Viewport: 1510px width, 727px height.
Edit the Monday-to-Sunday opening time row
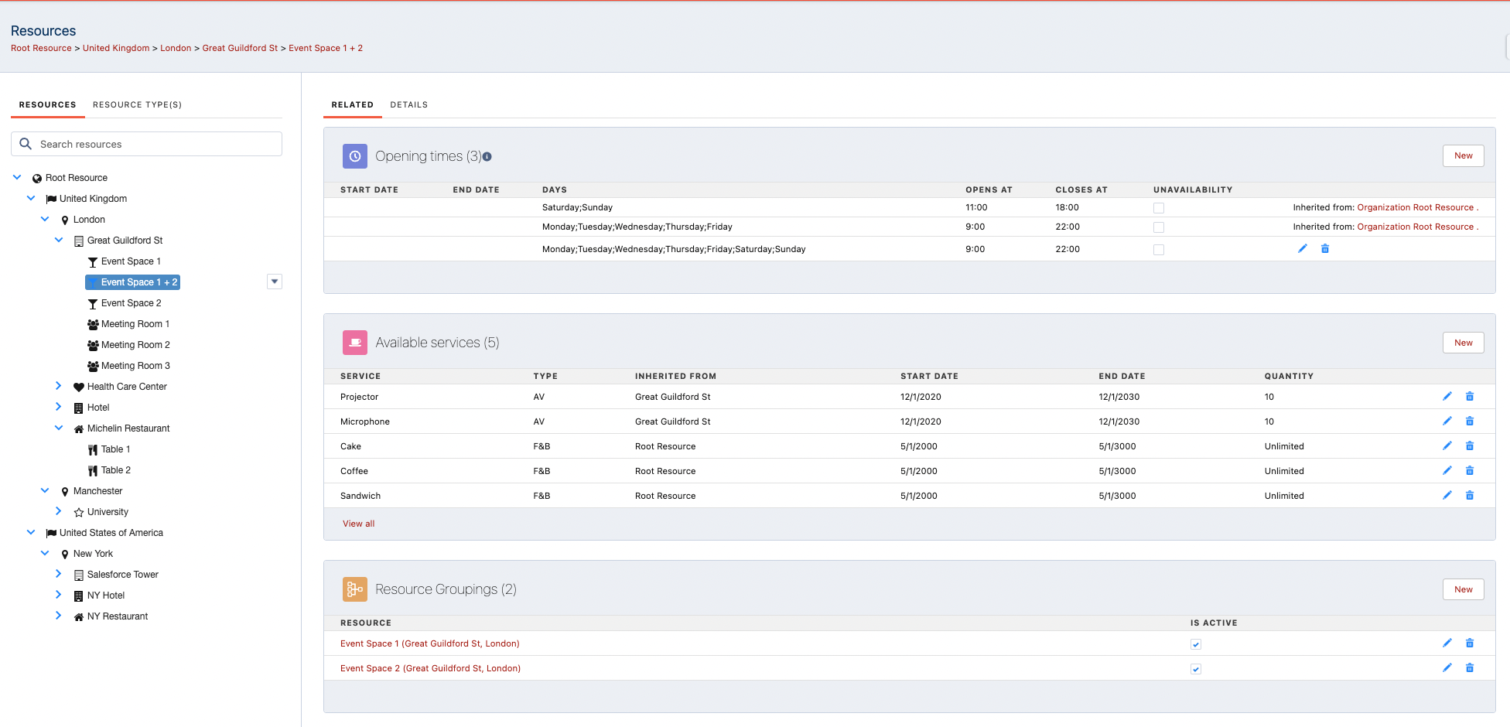point(1302,249)
